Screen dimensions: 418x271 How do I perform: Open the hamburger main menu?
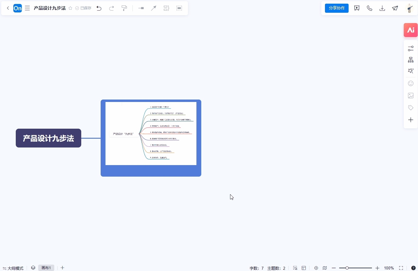(27, 8)
